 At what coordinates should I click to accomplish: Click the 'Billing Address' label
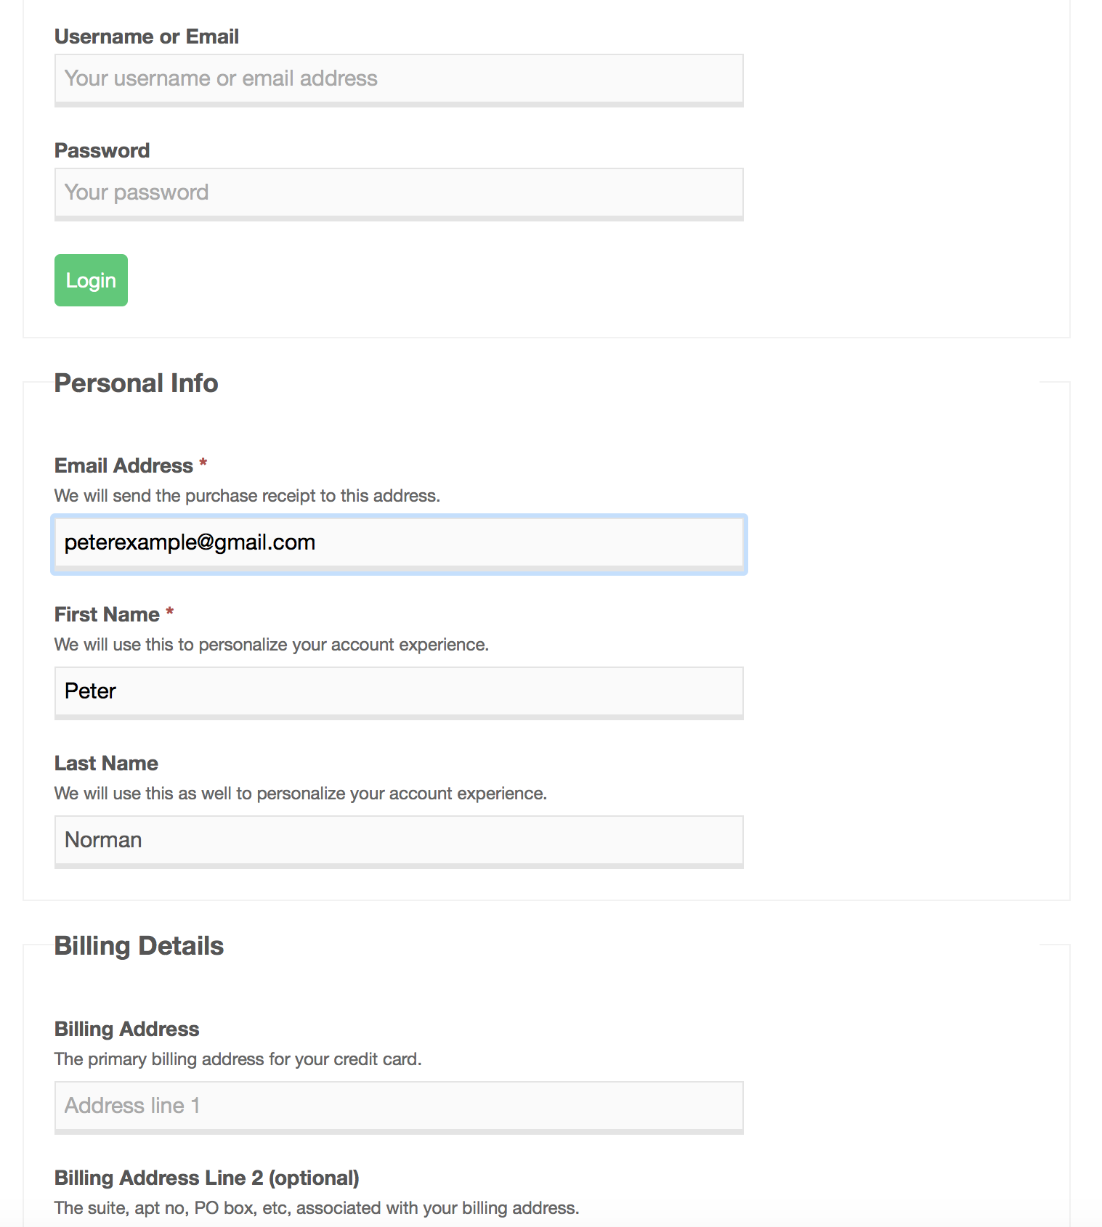point(126,1029)
